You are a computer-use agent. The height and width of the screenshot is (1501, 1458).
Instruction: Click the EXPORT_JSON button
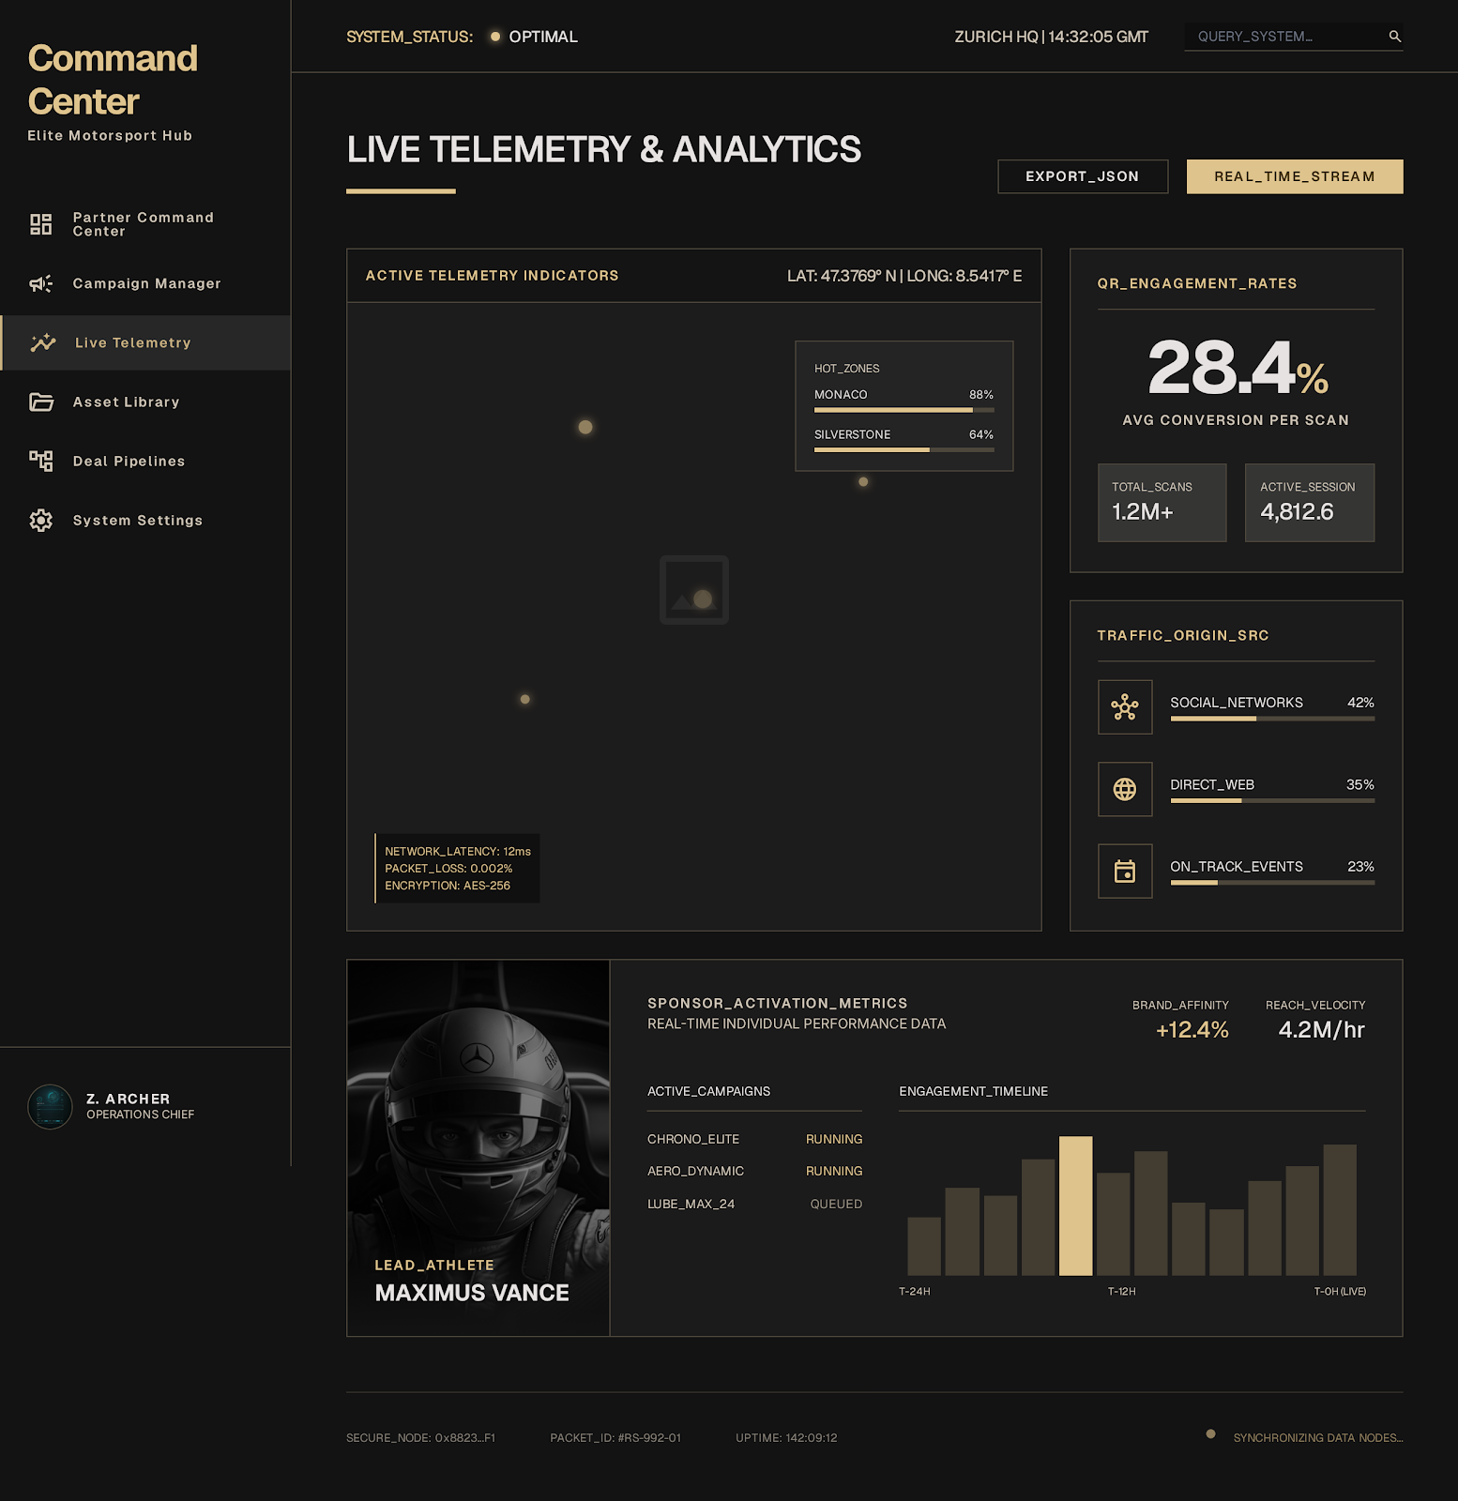point(1083,176)
